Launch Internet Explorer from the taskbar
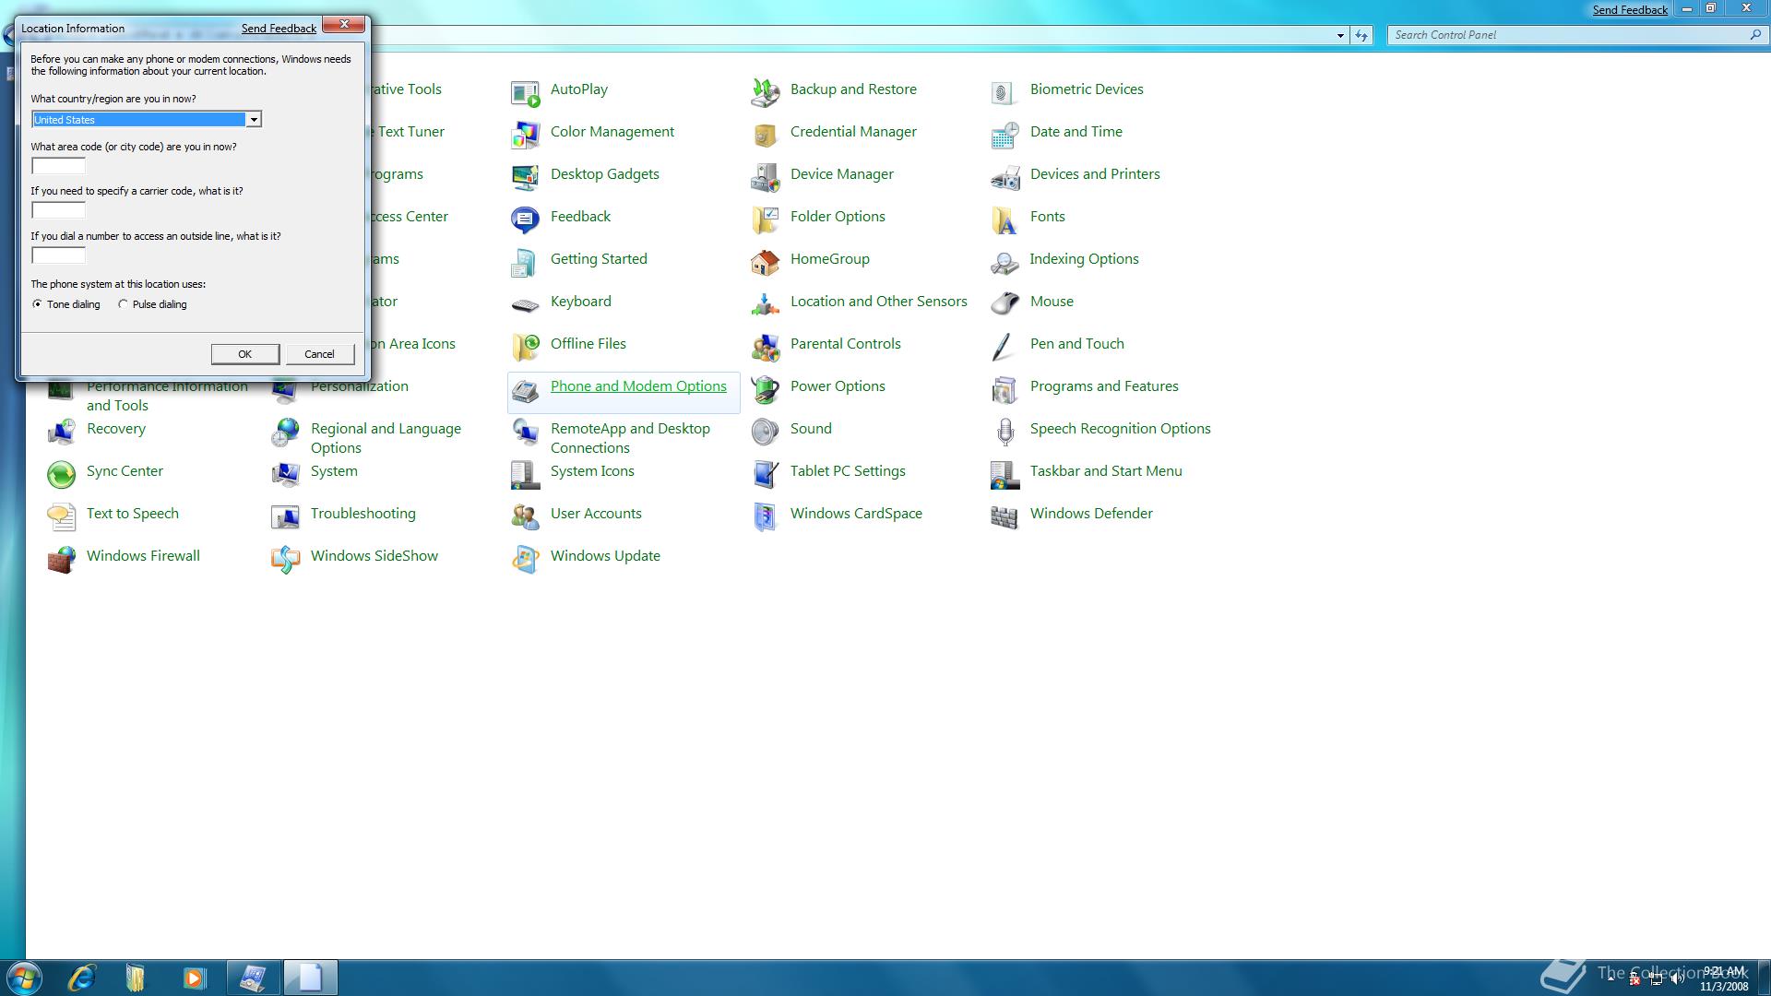Image resolution: width=1771 pixels, height=996 pixels. (x=82, y=978)
